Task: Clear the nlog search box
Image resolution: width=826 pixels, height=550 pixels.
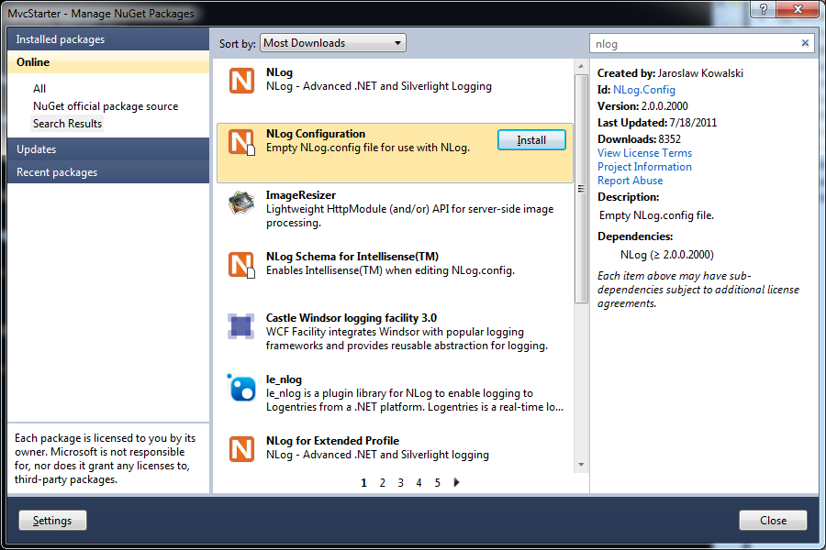Action: [805, 43]
